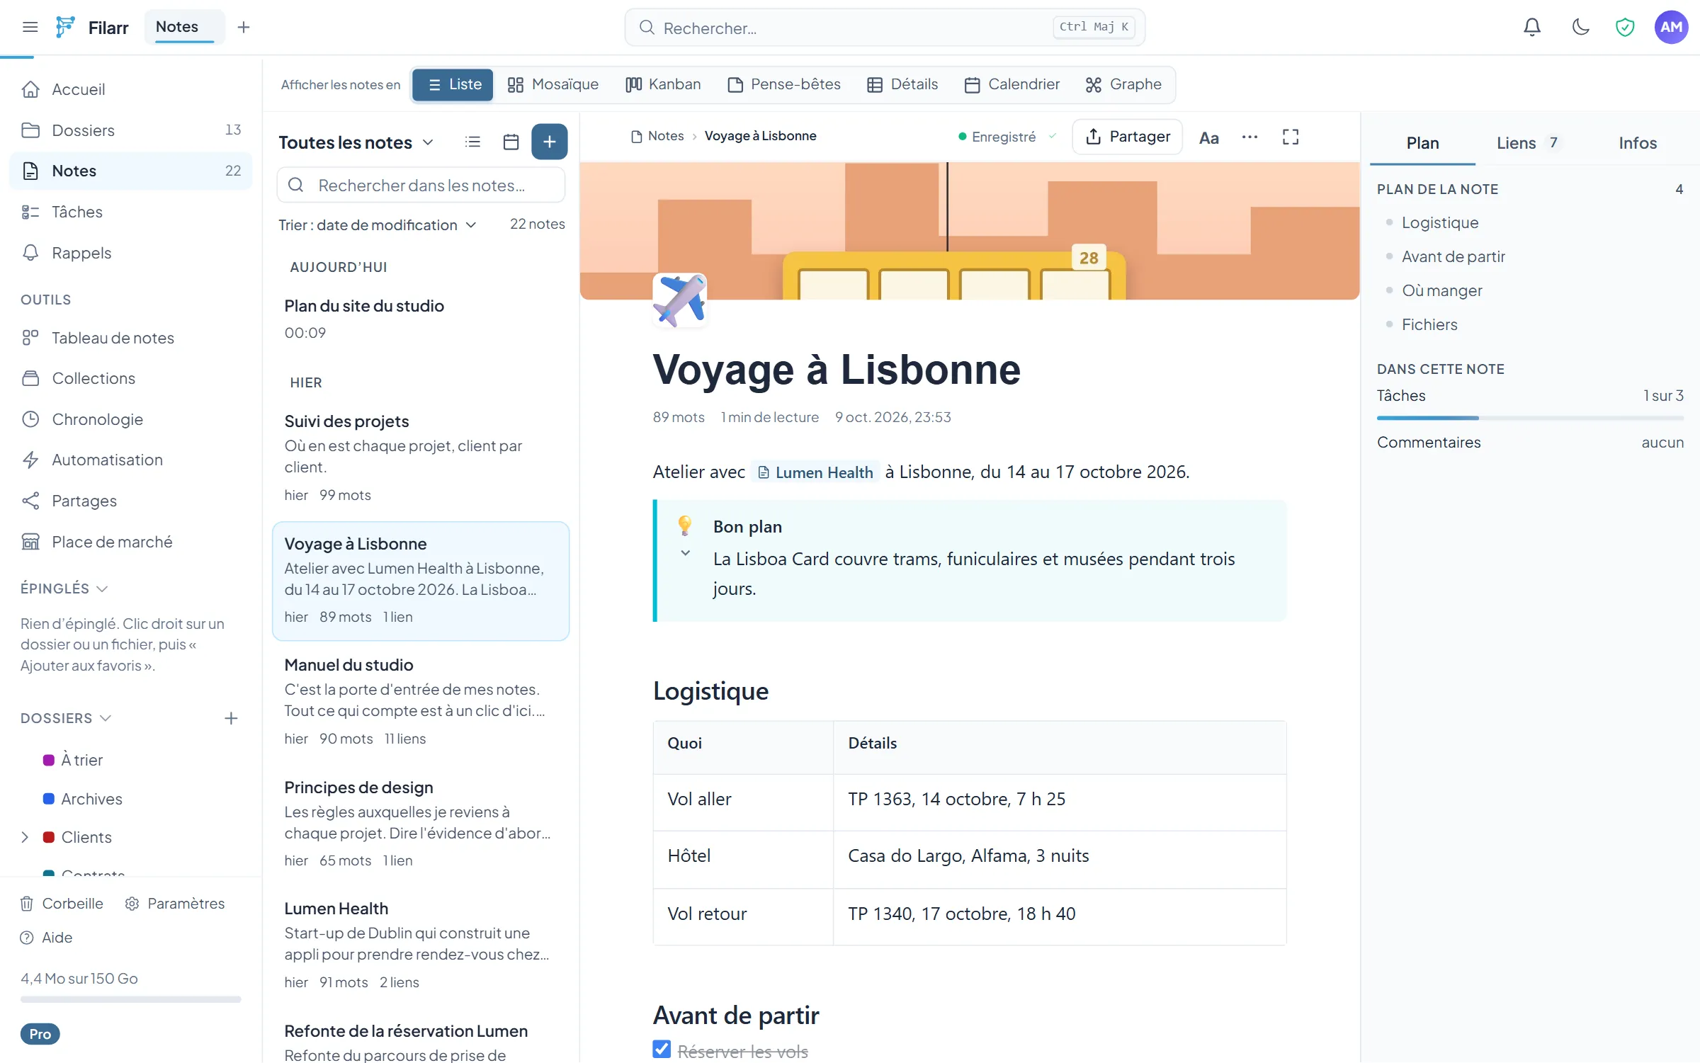
Task: Switch to Graphe view
Action: [1123, 84]
